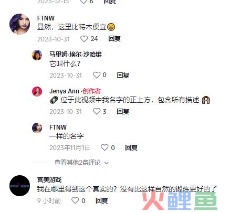The width and height of the screenshot is (230, 213).
Task: Open Jenya Ann's profile avatar
Action: (x=37, y=91)
